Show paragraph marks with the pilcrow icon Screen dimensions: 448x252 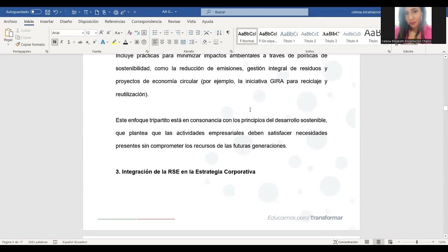(228, 33)
